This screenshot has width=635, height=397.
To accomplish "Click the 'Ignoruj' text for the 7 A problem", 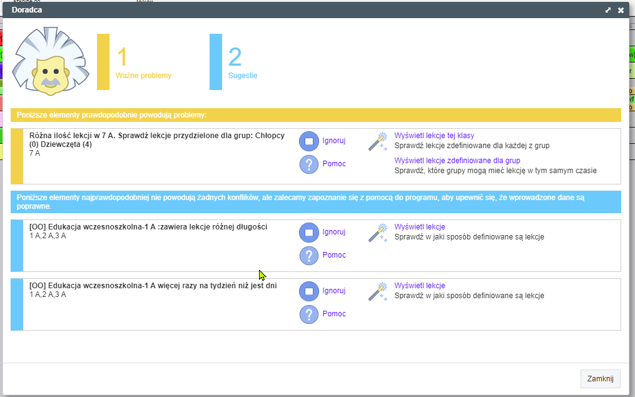I will pyautogui.click(x=333, y=141).
